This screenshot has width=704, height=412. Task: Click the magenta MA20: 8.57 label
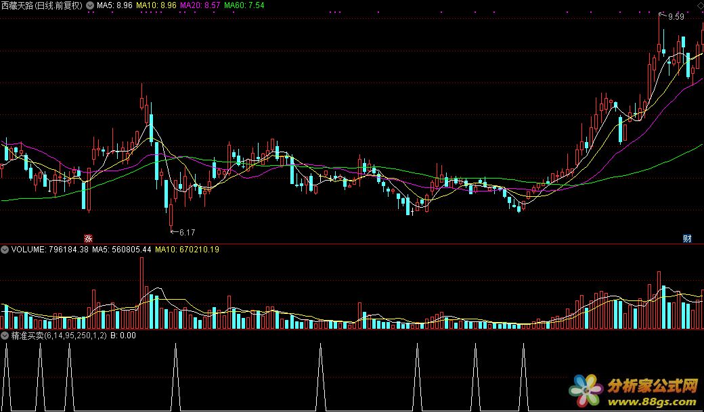tap(200, 5)
